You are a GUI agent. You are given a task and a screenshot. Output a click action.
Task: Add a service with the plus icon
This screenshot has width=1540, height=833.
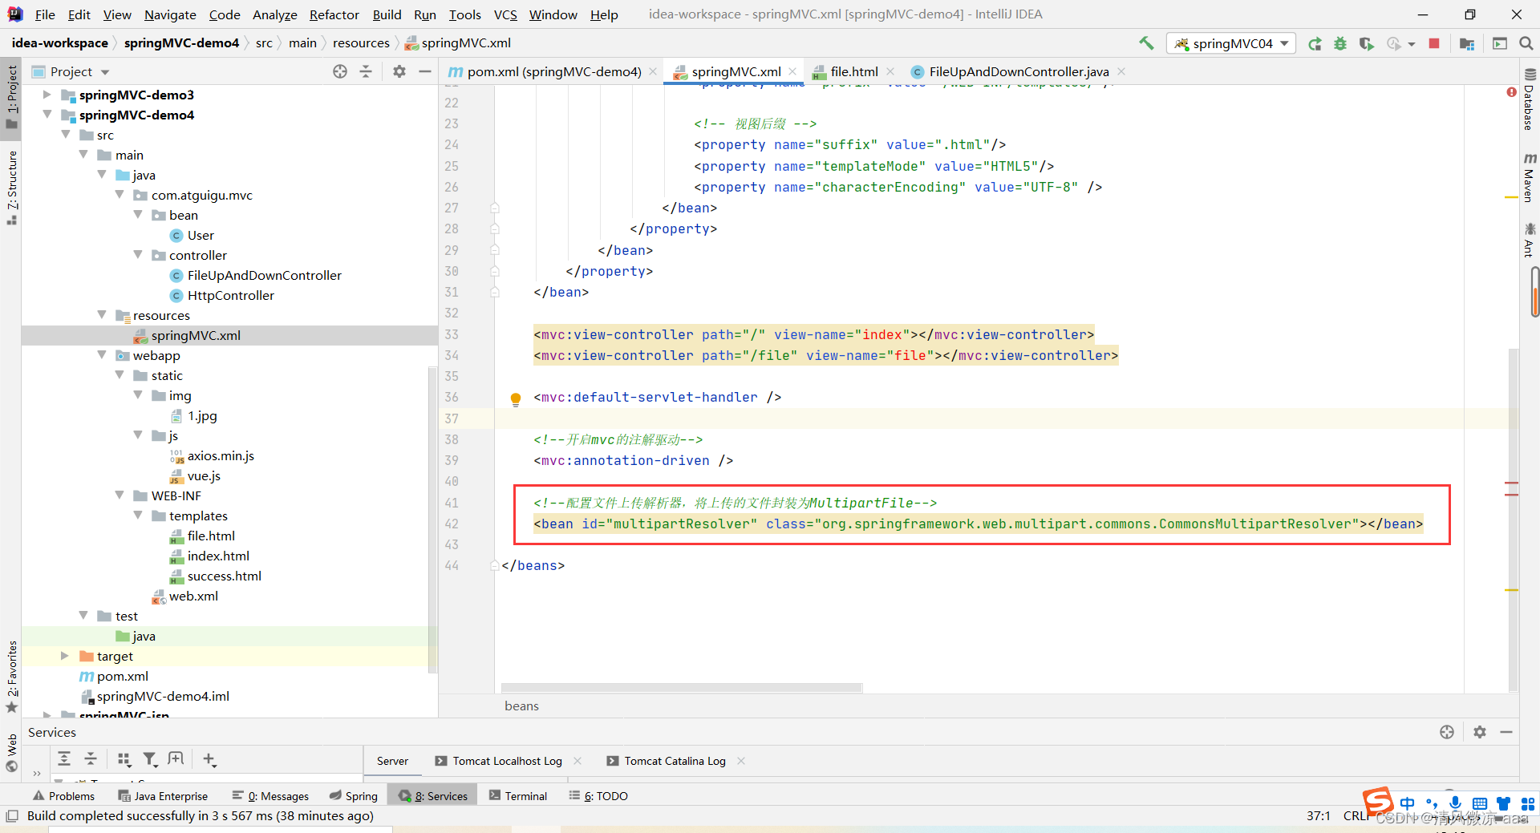click(209, 758)
